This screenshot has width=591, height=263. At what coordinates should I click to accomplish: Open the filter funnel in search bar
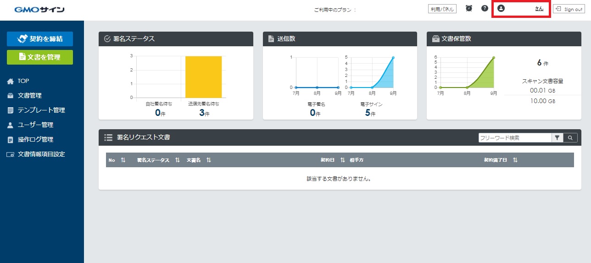pos(557,137)
